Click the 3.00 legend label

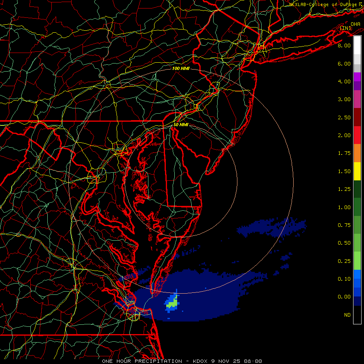click(x=344, y=99)
